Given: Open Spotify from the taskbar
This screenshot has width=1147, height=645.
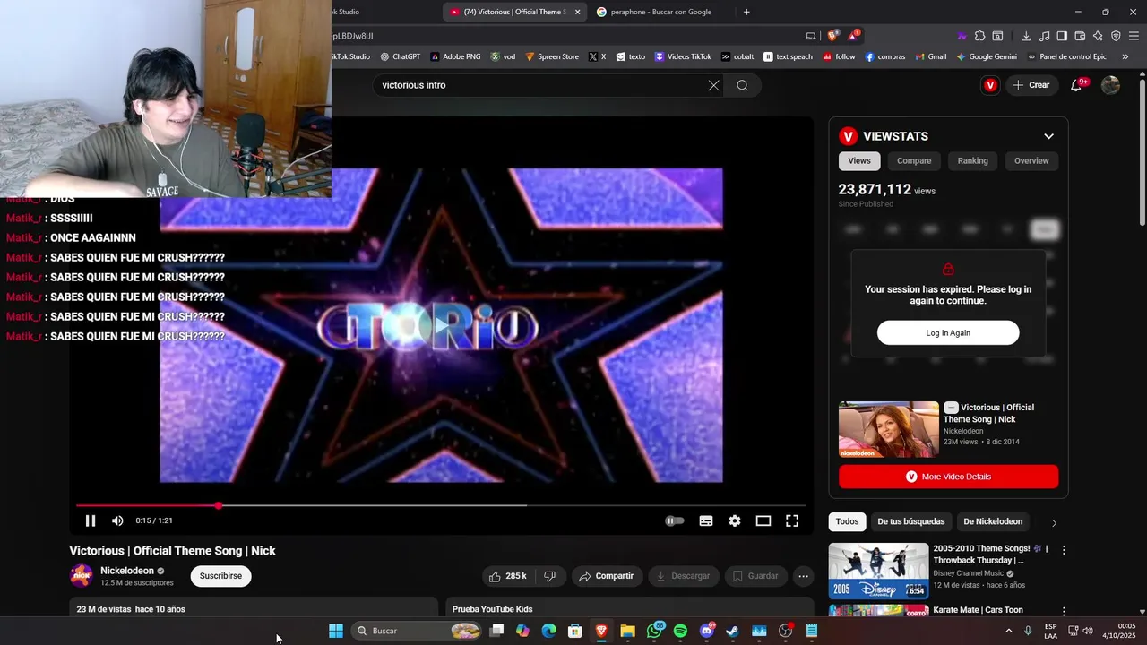Looking at the screenshot, I should (x=680, y=631).
